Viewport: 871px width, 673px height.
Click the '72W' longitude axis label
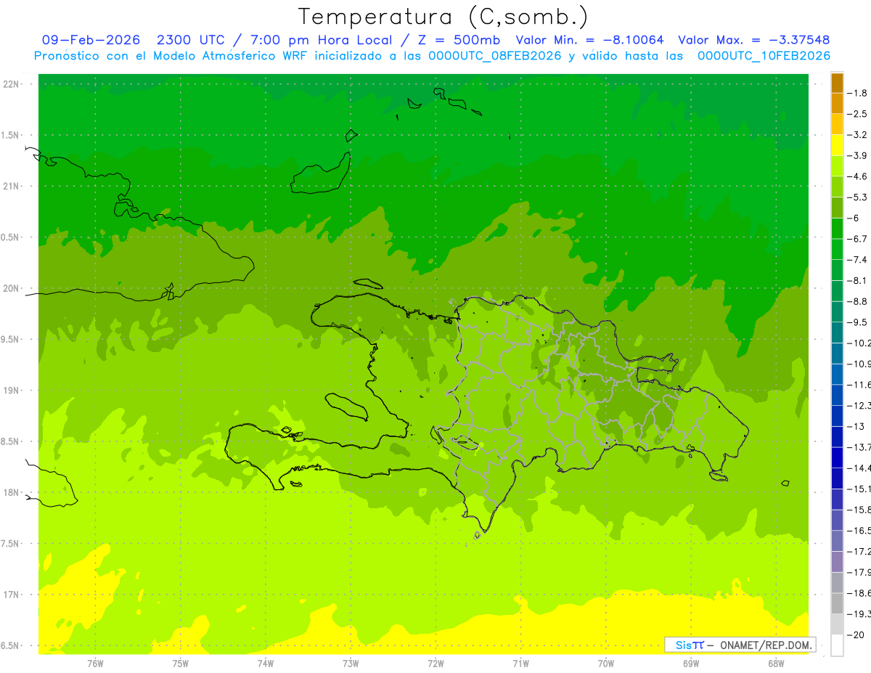pyautogui.click(x=435, y=664)
